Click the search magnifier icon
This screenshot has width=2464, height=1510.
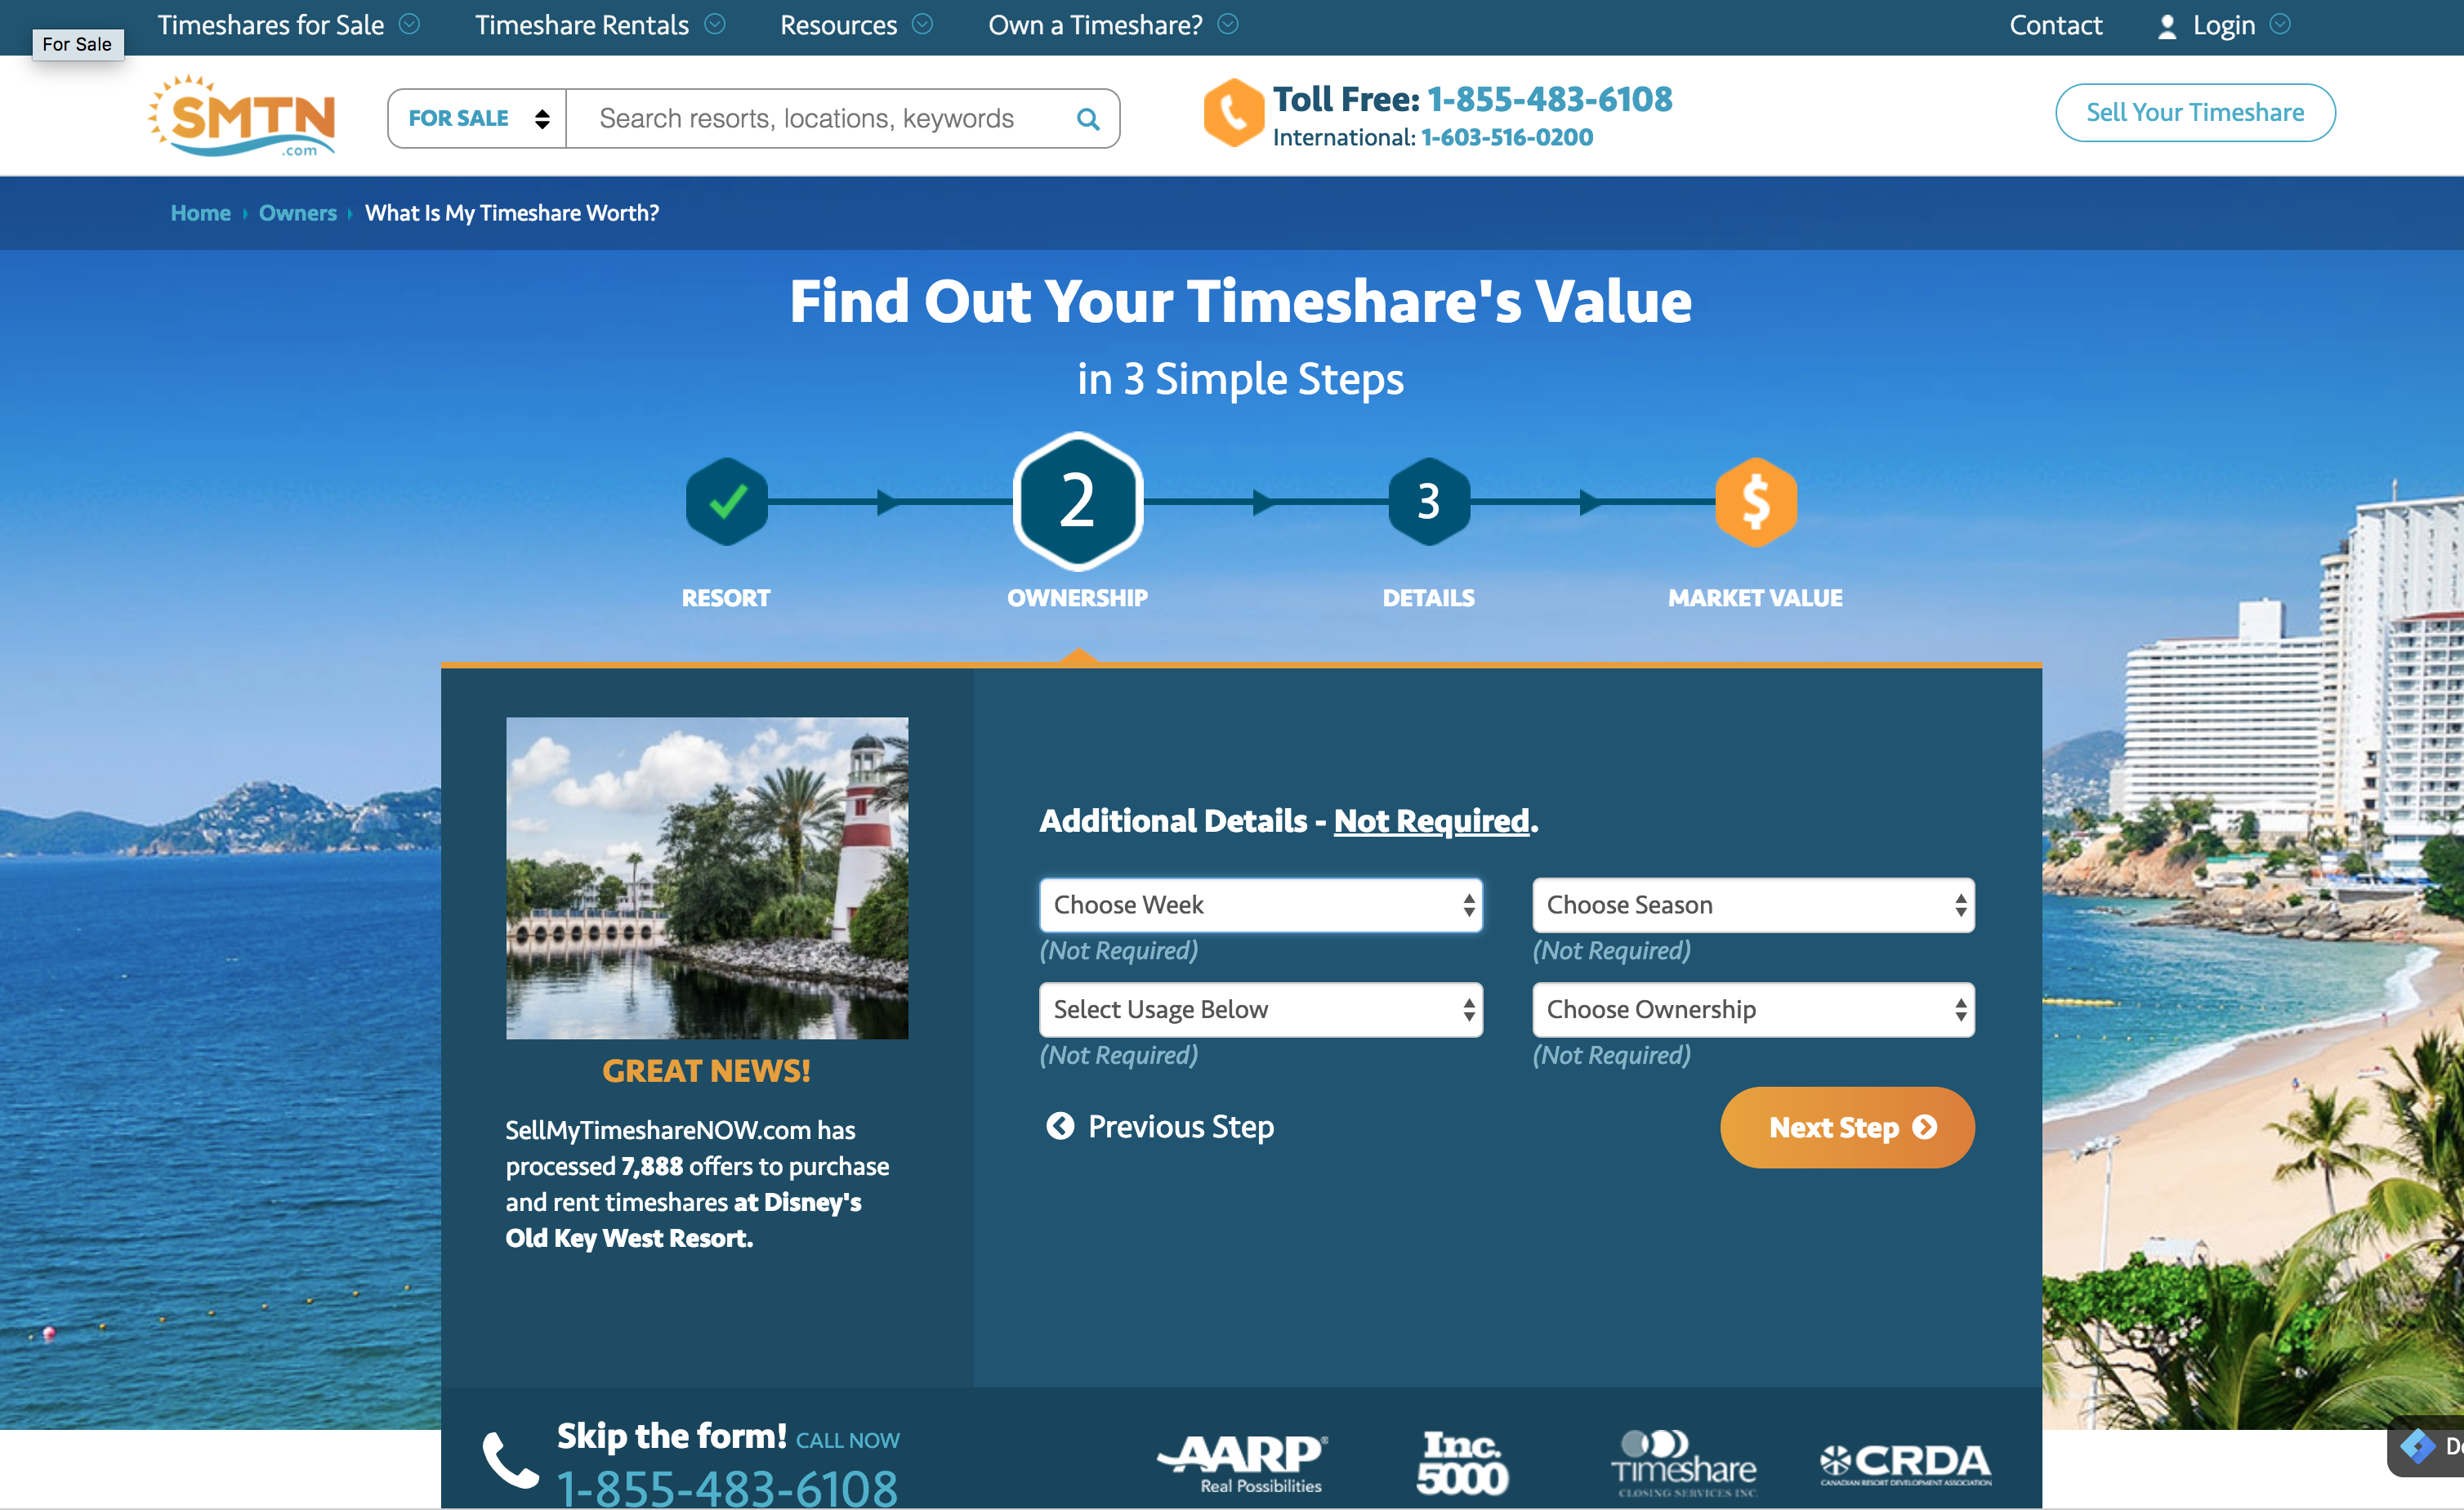pyautogui.click(x=1088, y=119)
